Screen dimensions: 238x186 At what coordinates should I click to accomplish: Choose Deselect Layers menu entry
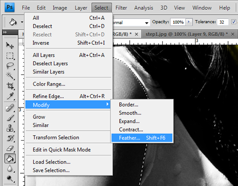point(68,64)
